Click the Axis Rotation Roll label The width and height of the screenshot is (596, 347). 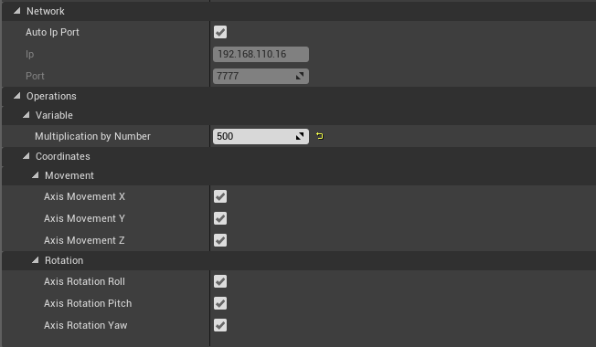[x=84, y=281]
